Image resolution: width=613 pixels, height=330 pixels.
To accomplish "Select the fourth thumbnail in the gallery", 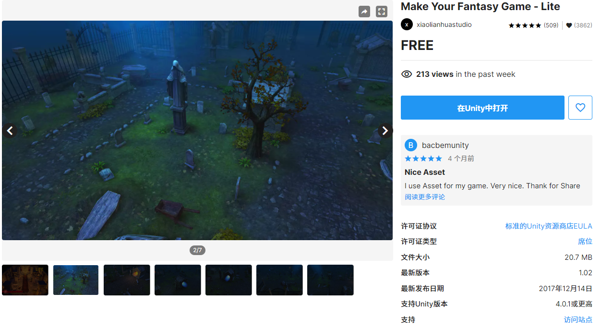I will [x=178, y=280].
